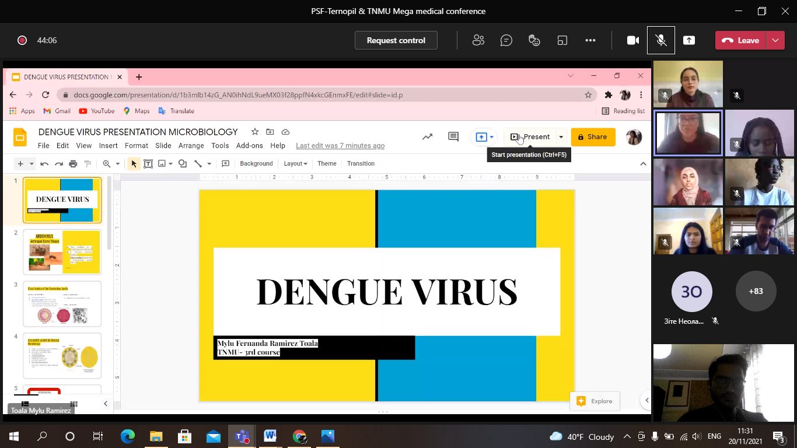Expand the Present options arrow
The width and height of the screenshot is (797, 448).
click(x=561, y=137)
